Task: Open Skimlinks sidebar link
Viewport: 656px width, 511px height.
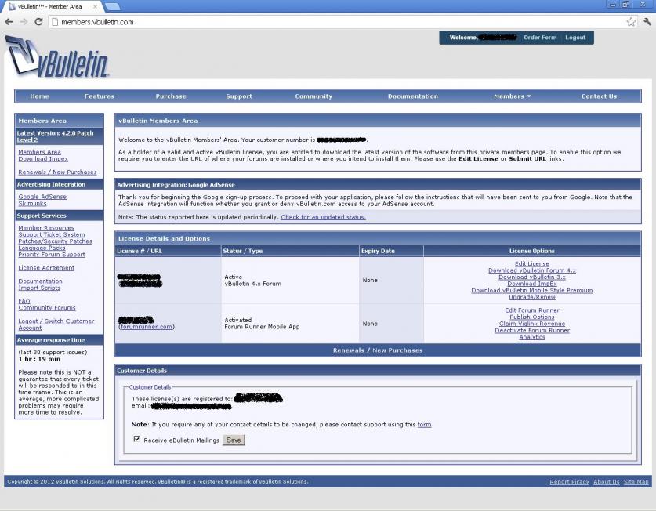Action: coord(32,203)
